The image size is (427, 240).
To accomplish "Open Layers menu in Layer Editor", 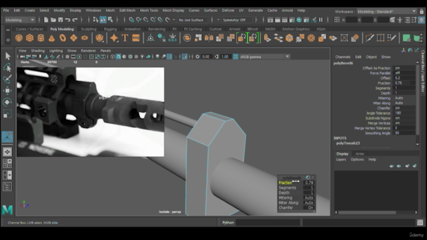I will tap(341, 159).
